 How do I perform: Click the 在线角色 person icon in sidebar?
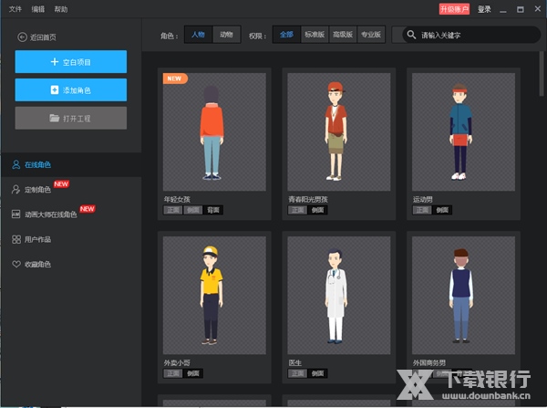point(16,165)
